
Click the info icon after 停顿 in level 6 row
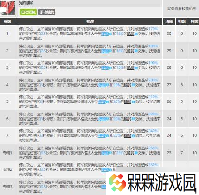108,119
